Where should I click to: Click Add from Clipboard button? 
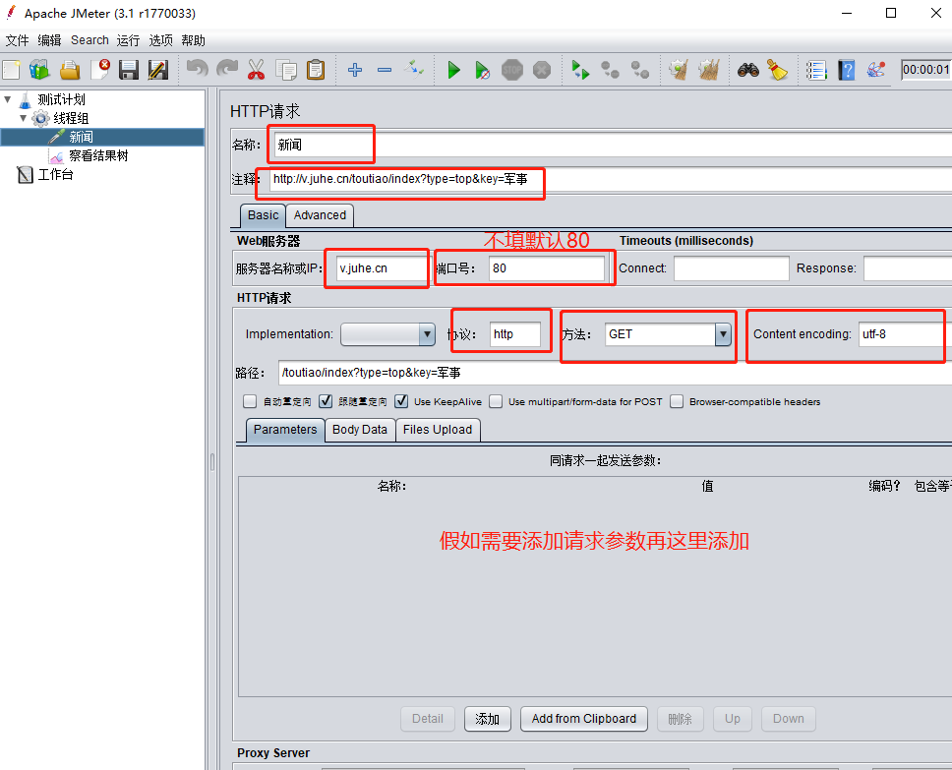point(584,719)
